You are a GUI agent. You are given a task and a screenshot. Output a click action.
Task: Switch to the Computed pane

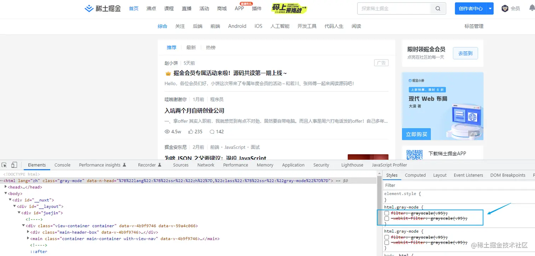pyautogui.click(x=415, y=175)
